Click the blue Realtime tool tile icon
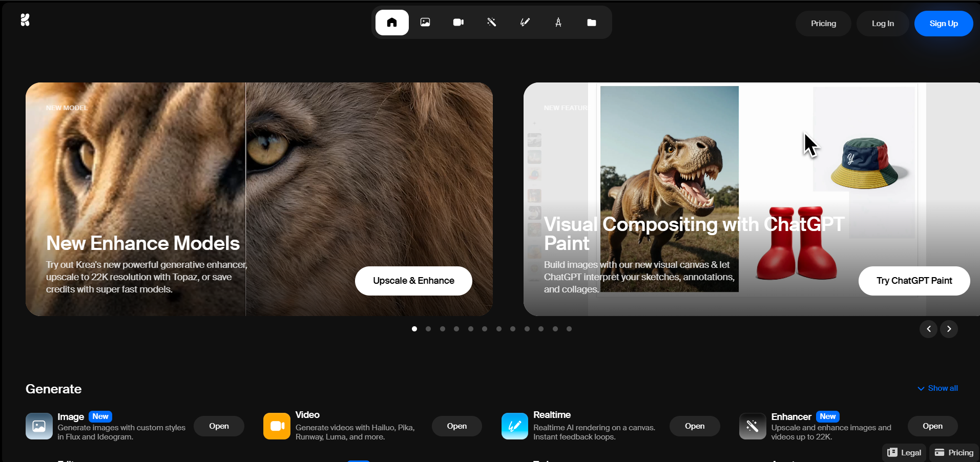The height and width of the screenshot is (462, 980). tap(515, 426)
